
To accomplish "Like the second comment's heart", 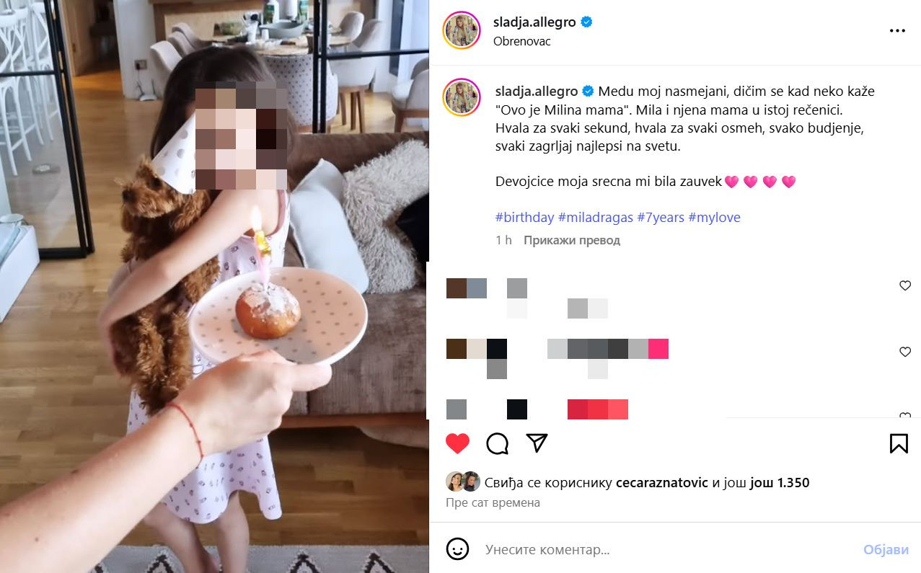I will 905,352.
